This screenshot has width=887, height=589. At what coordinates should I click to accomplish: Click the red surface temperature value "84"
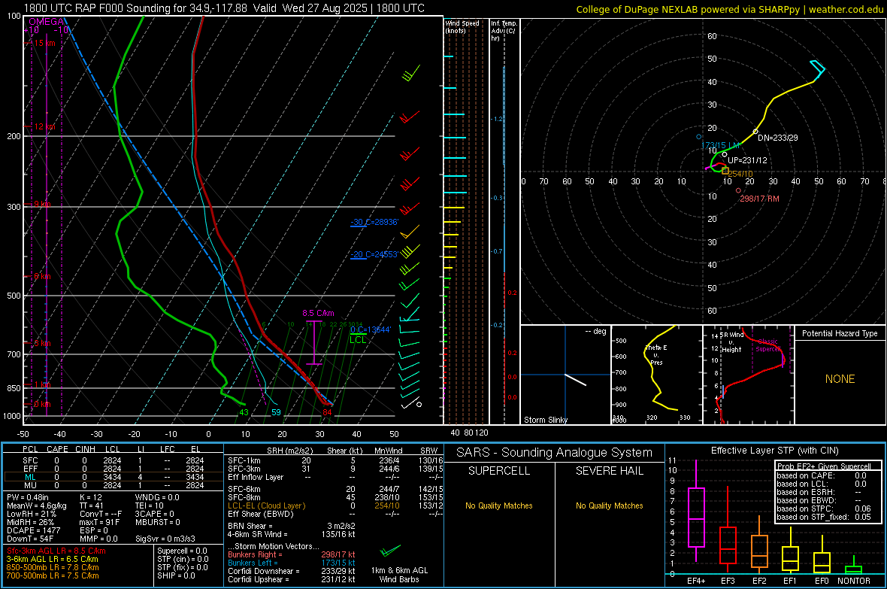pos(327,412)
